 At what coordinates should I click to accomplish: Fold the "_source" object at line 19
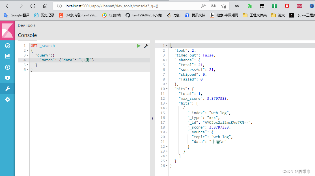coord(167,132)
